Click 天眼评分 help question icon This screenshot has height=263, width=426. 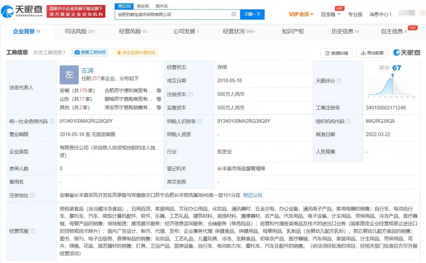(x=339, y=81)
